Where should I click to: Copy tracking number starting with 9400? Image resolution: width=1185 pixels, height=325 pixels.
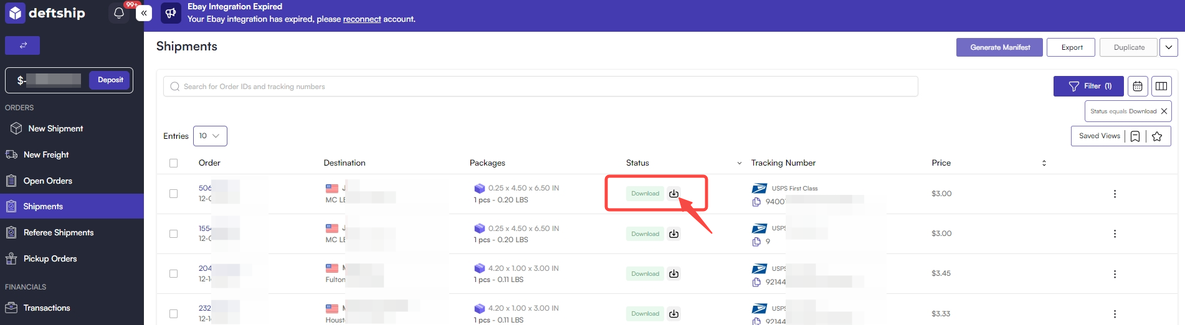click(756, 202)
